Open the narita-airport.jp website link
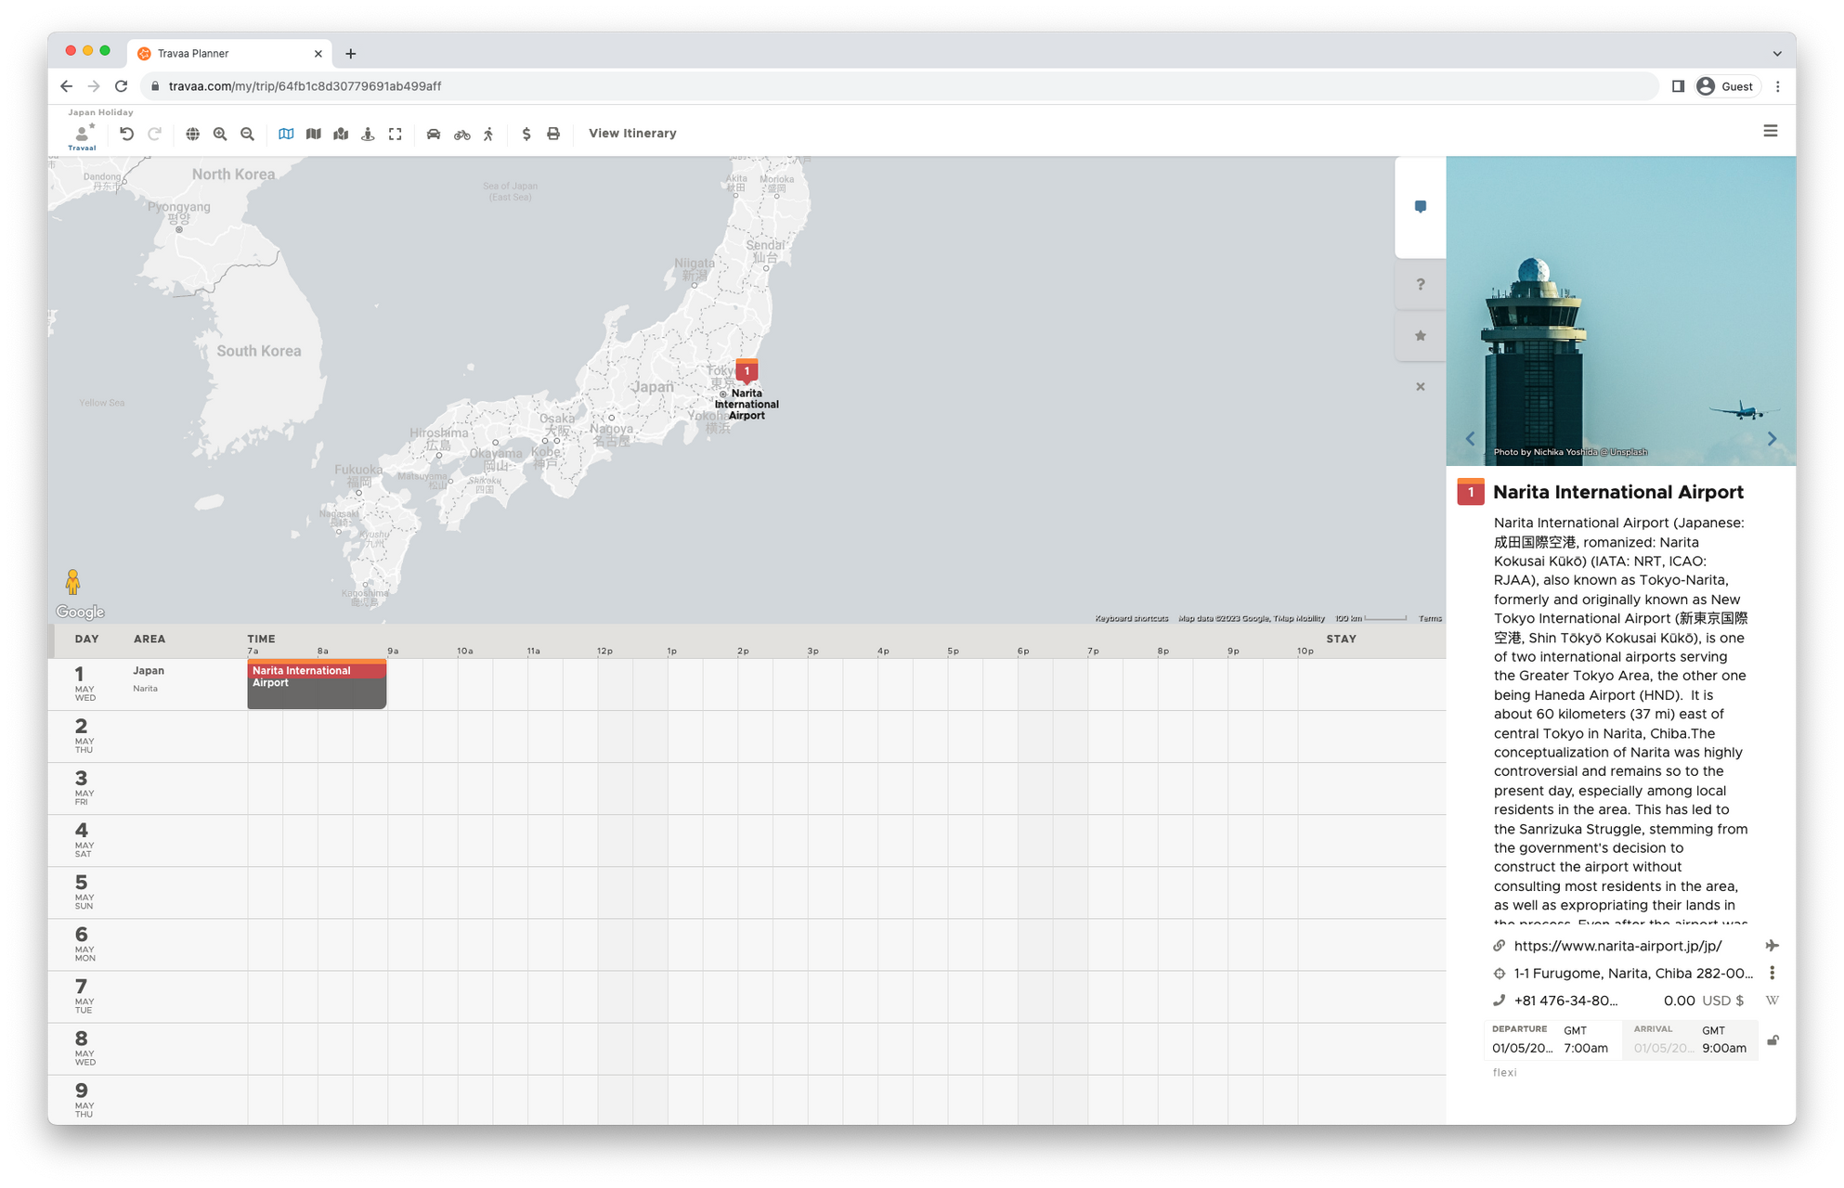This screenshot has height=1188, width=1844. coord(1617,946)
